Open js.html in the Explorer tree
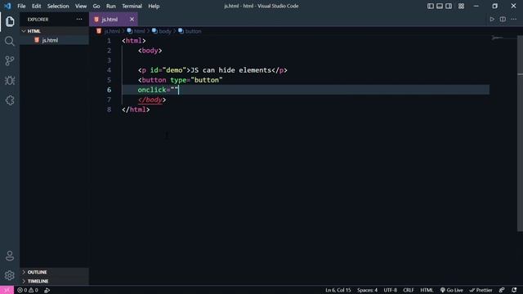Viewport: 523px width, 294px height. (x=55, y=40)
